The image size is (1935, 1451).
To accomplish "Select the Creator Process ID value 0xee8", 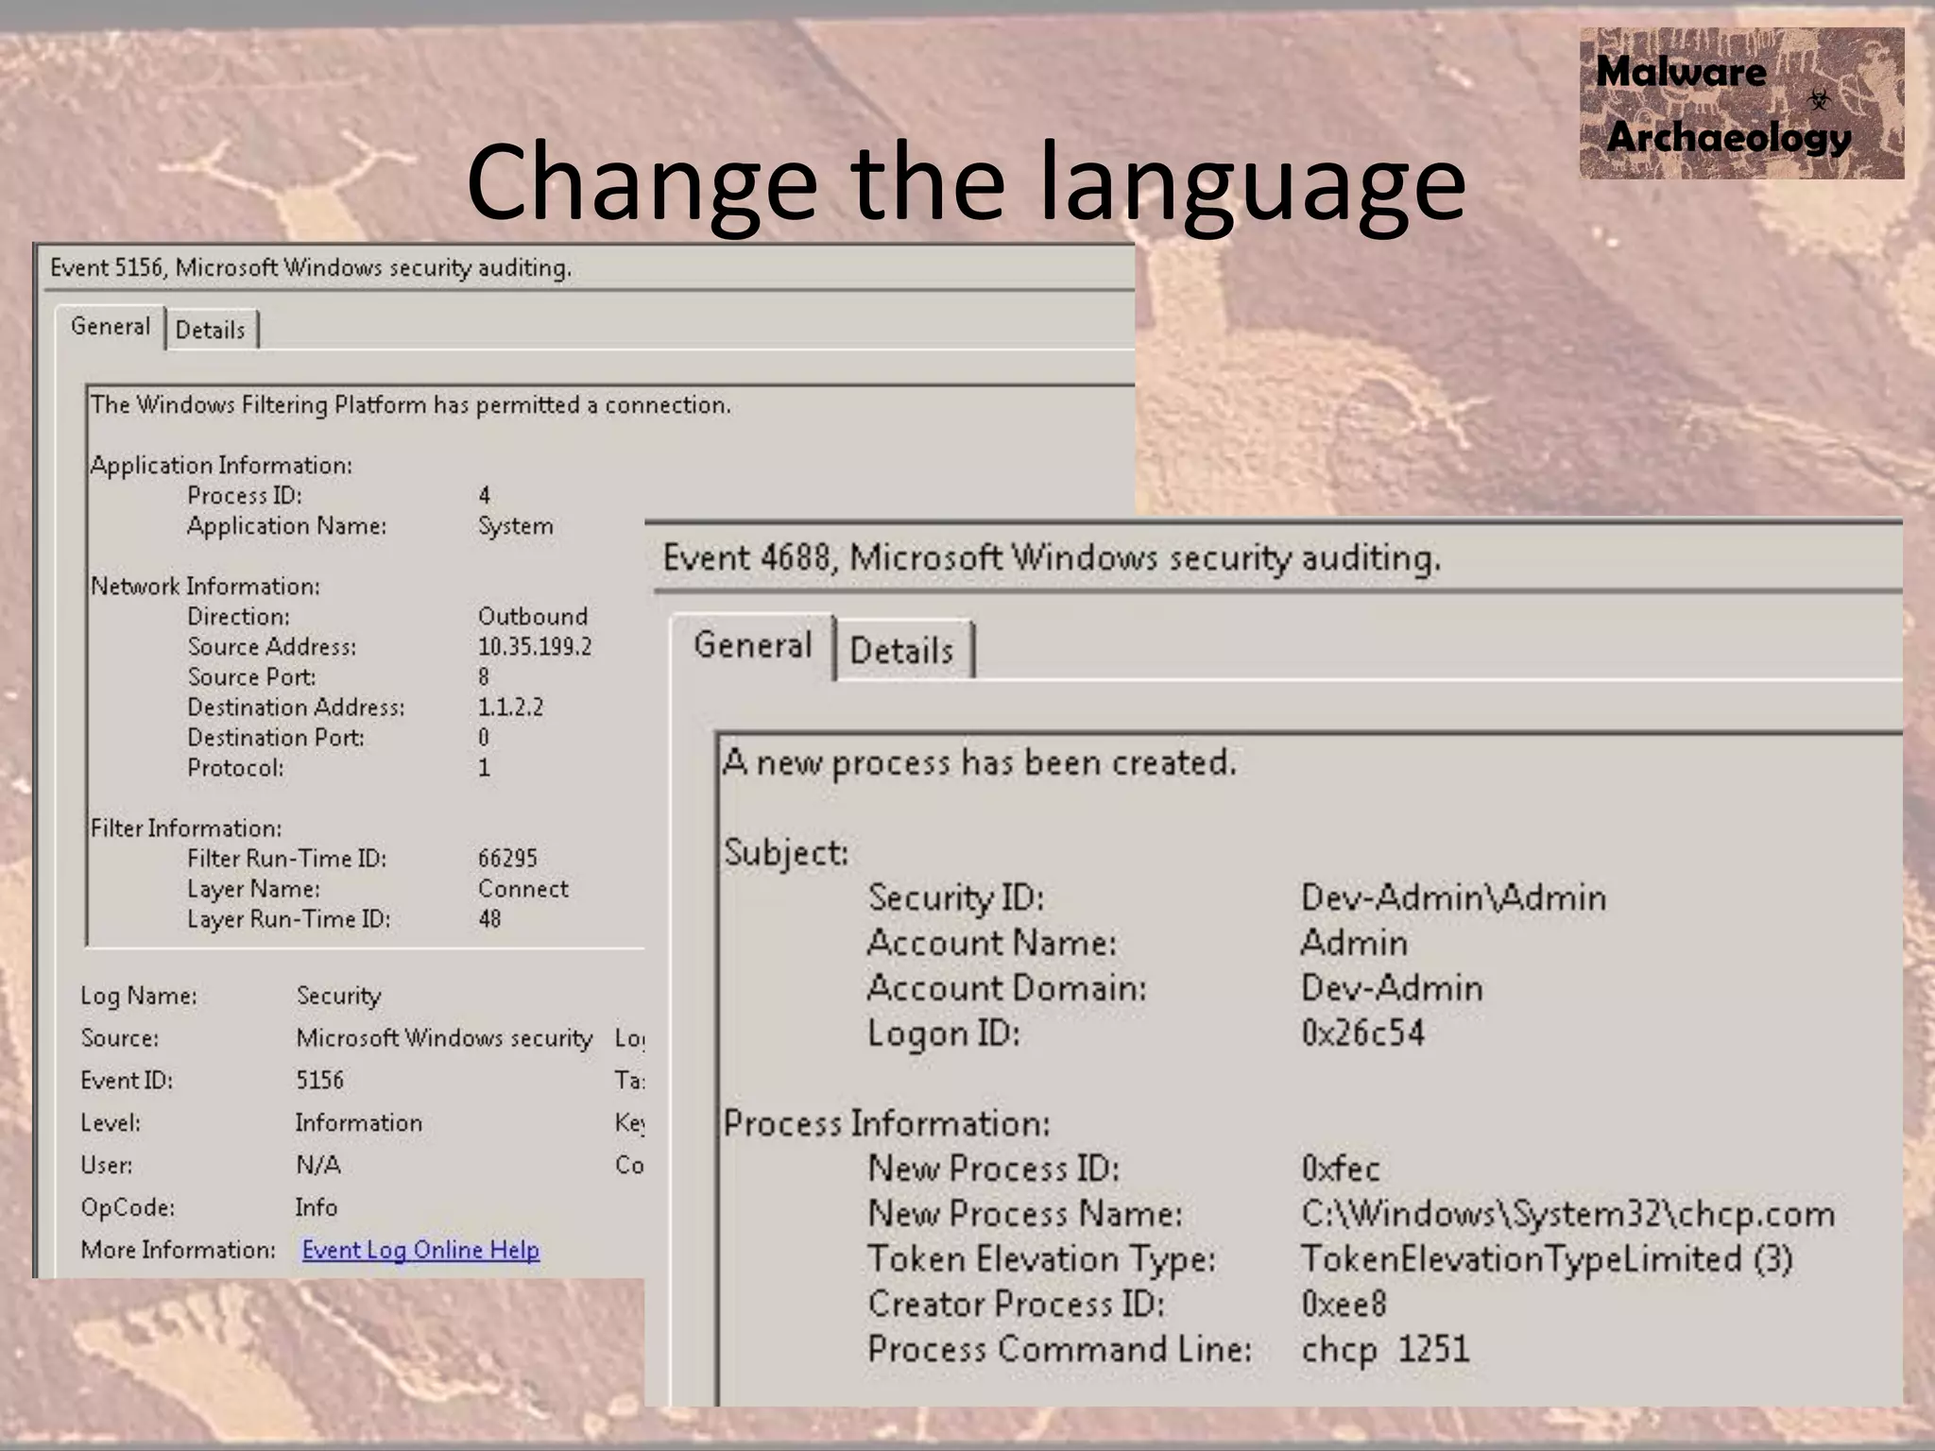I will pos(1344,1304).
